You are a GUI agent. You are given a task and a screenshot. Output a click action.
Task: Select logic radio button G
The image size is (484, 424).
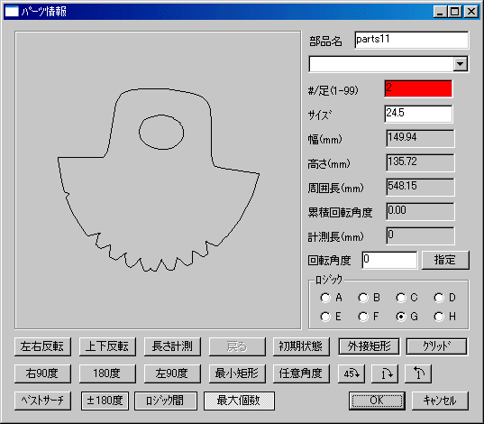[x=401, y=317]
